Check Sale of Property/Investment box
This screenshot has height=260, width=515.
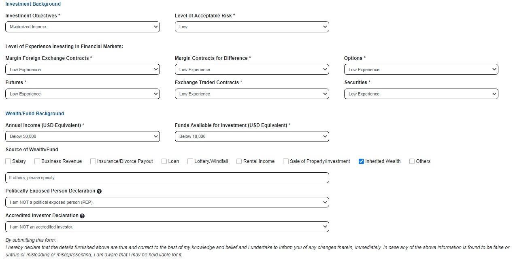(x=286, y=161)
